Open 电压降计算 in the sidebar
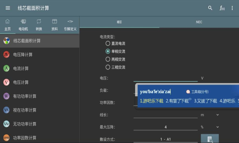239x143 pixels. (39, 54)
